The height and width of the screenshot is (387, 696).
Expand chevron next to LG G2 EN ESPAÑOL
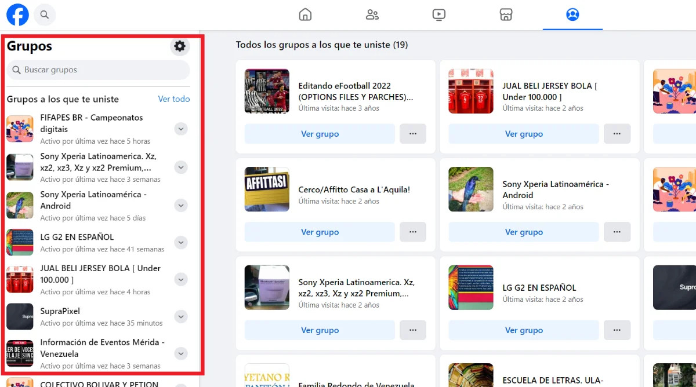(x=181, y=243)
